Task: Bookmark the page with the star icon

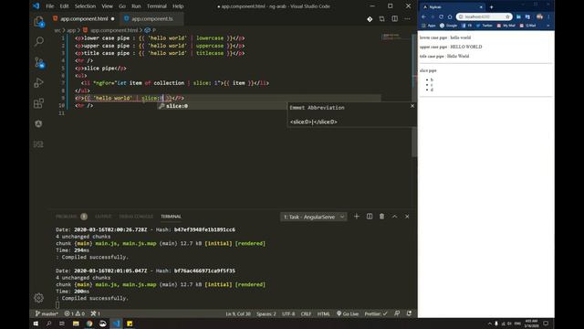Action: click(507, 16)
